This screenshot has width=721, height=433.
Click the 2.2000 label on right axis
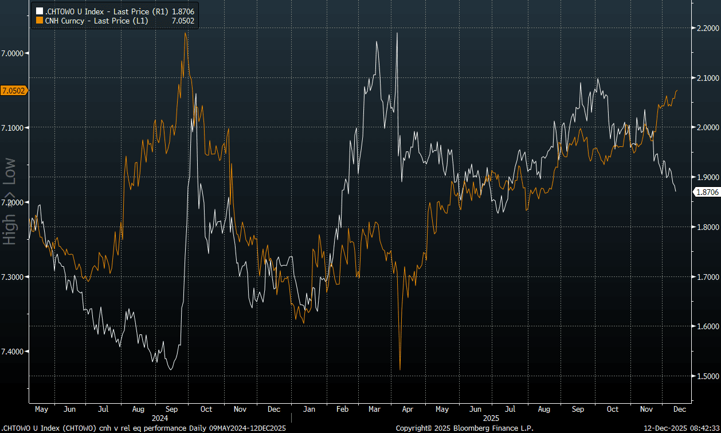[707, 28]
